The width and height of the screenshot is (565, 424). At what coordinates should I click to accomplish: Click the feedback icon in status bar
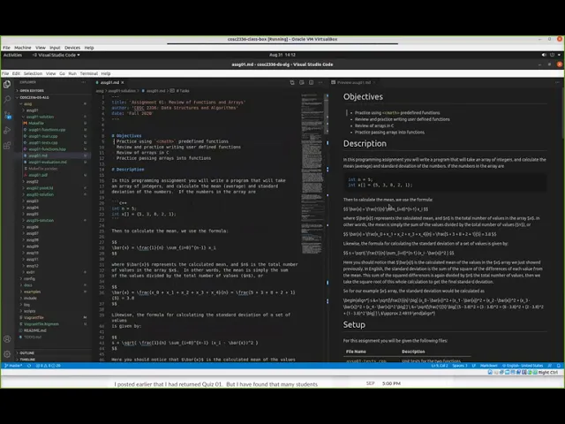[549, 366]
